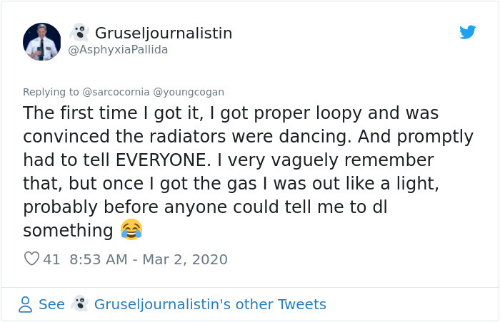Click the 8:53 AM - Mar 2, 2020 timestamp
Screen dimensions: 500x322
(x=149, y=259)
